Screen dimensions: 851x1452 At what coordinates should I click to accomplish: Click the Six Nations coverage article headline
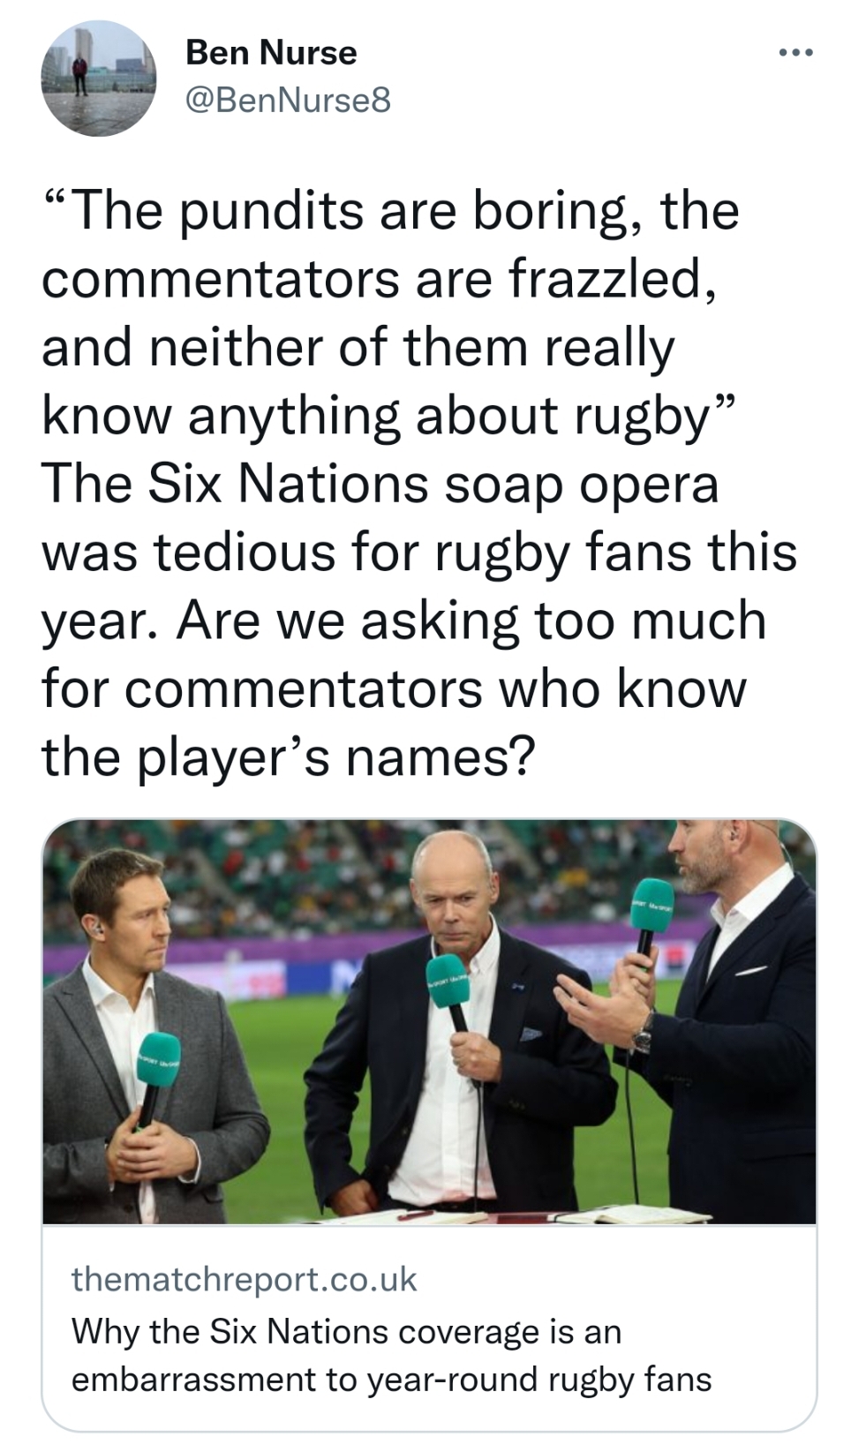click(x=391, y=1355)
